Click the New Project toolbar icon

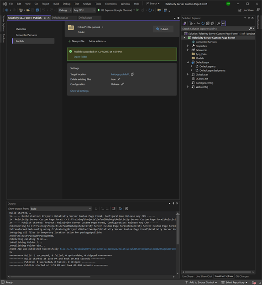click(21, 10)
